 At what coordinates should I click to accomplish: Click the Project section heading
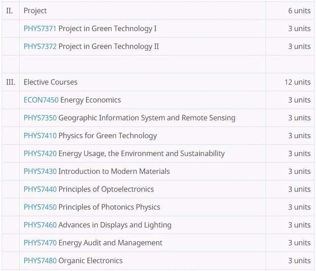35,11
